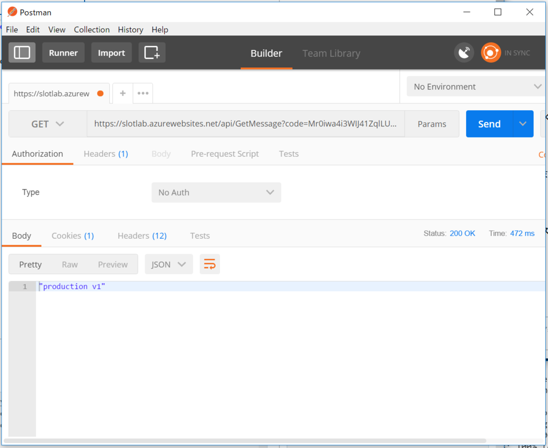Add a new request tab with plus
The width and height of the screenshot is (548, 448).
coord(123,93)
